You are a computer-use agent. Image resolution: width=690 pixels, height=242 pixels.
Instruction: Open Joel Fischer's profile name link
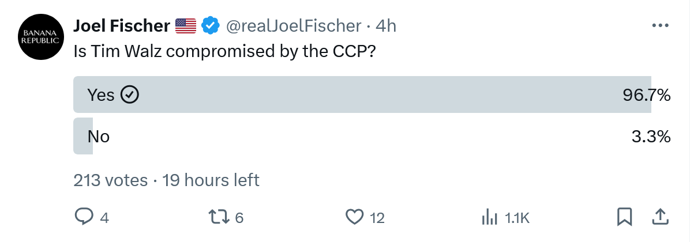[122, 26]
